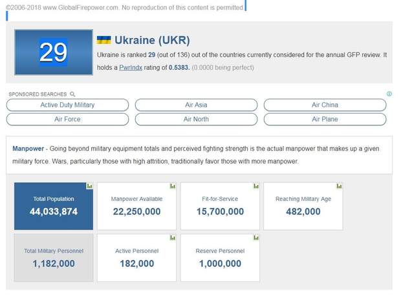This screenshot has width=401, height=298.
Task: Open the Air Plane sponsored search
Action: click(x=325, y=119)
